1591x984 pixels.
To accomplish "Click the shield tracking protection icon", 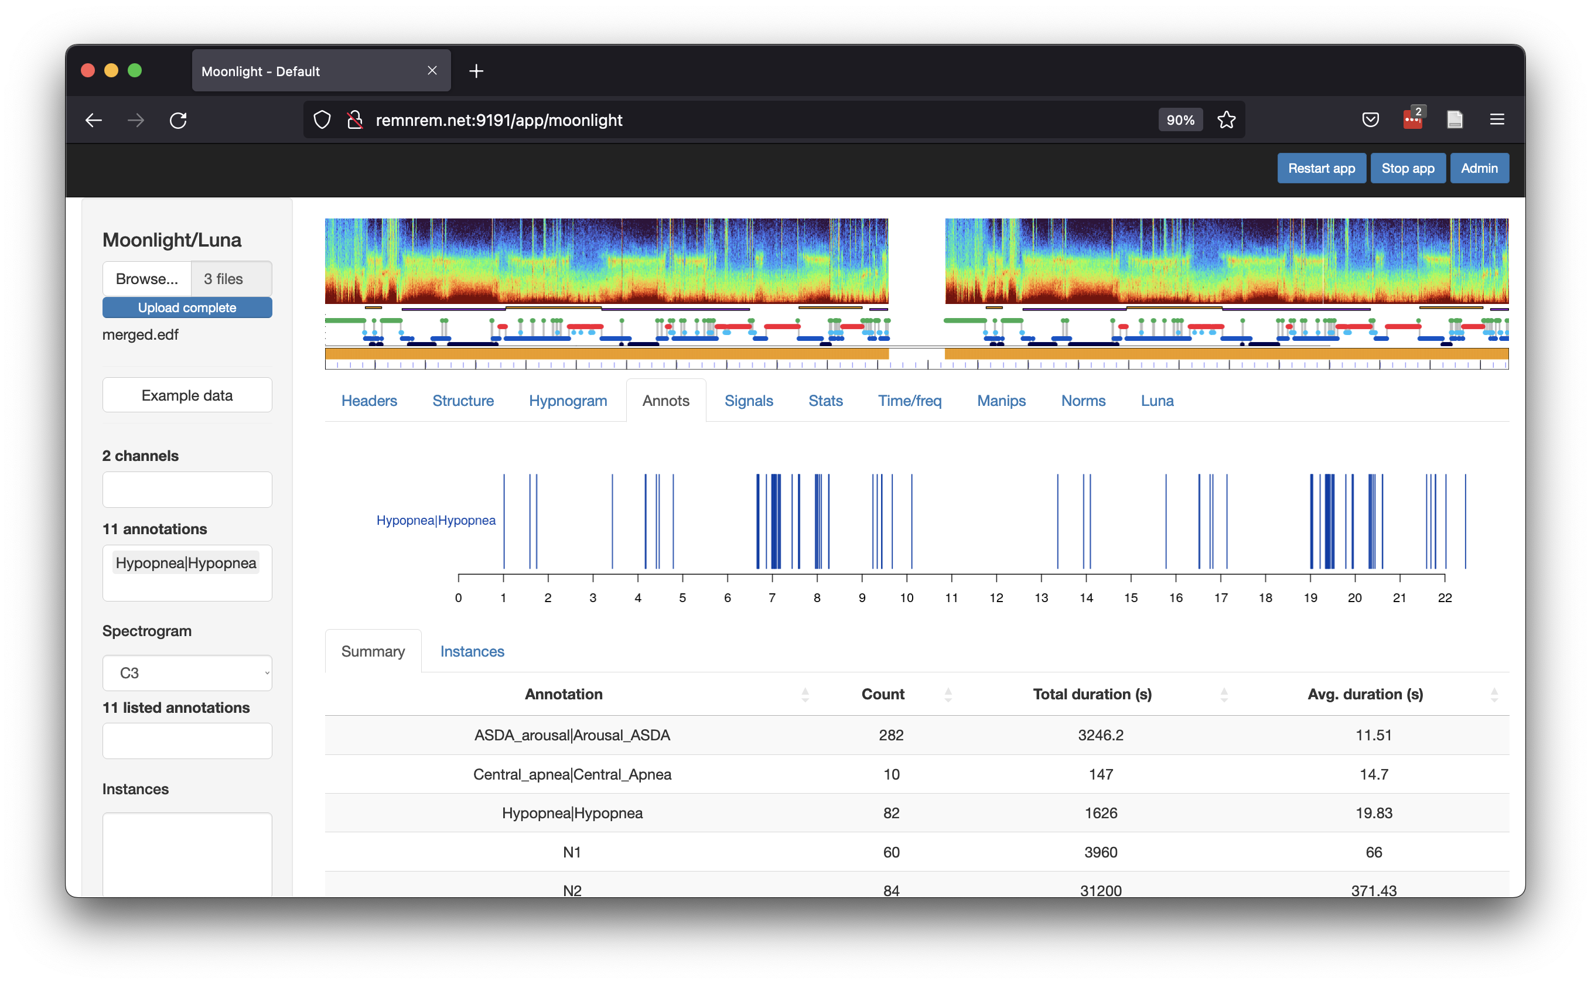I will coord(322,119).
